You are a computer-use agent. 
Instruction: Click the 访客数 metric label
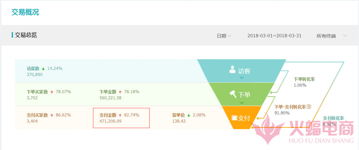(33, 68)
